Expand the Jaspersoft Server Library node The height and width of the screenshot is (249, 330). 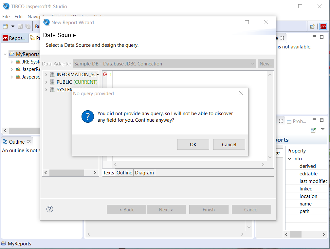(x=12, y=77)
